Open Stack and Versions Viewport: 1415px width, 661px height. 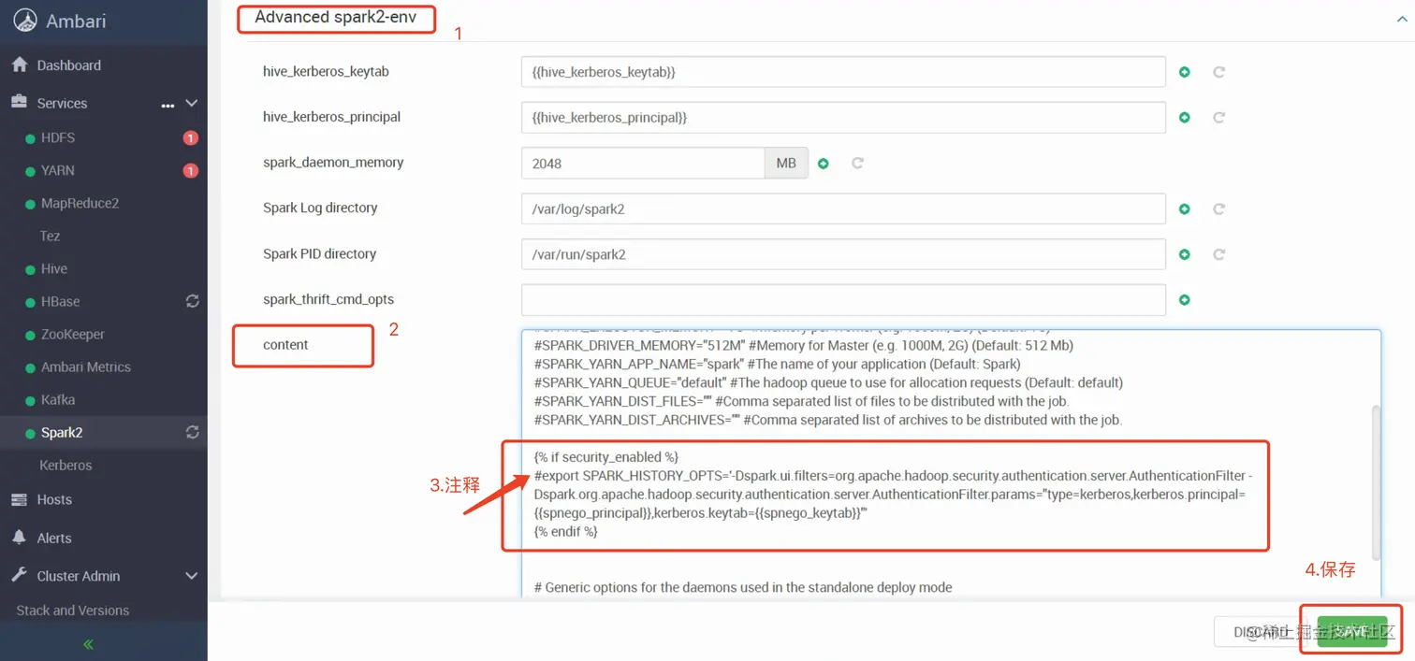72,611
